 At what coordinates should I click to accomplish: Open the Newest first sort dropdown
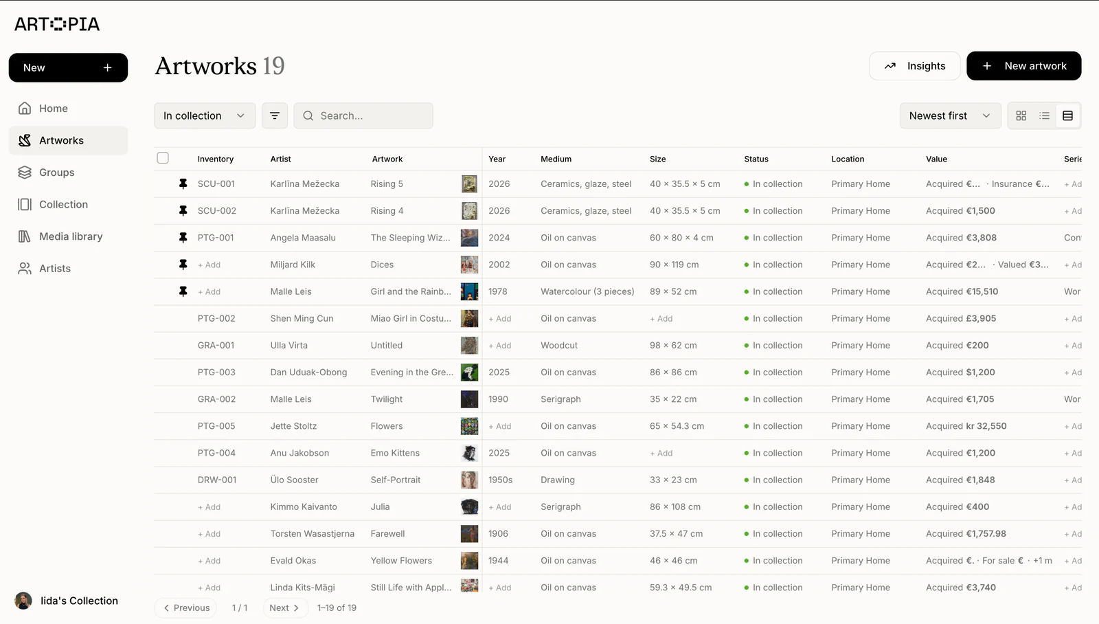(x=951, y=115)
